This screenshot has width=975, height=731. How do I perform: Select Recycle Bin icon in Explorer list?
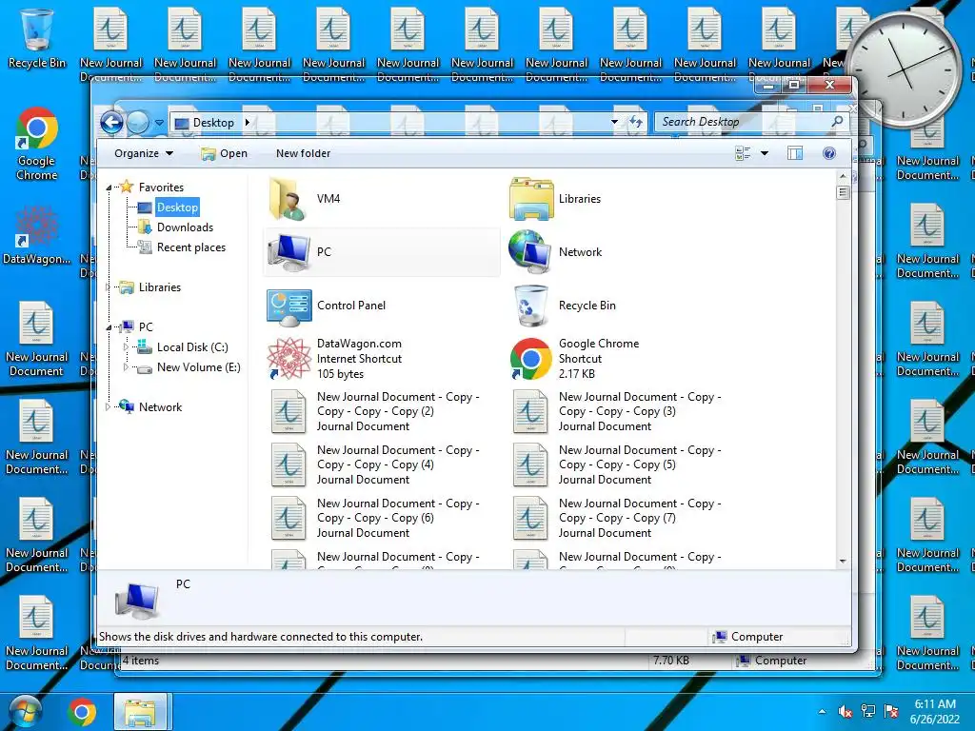[530, 306]
